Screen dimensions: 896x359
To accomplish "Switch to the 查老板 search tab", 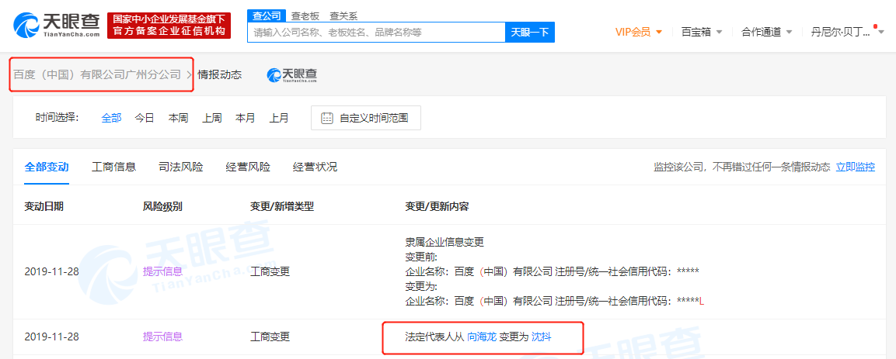I will pyautogui.click(x=305, y=16).
